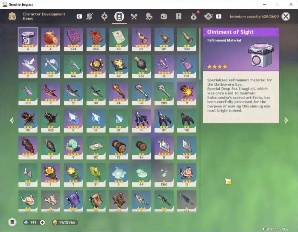
Task: Open the Materials tab with plant icon
Action: point(149,16)
